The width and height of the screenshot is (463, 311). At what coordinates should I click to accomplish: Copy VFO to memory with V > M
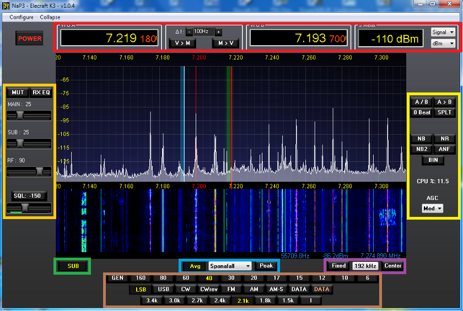[182, 43]
